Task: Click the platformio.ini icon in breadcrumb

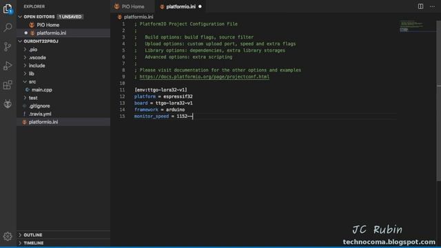Action: coord(119,17)
